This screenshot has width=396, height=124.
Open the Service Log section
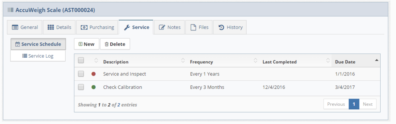(x=38, y=56)
